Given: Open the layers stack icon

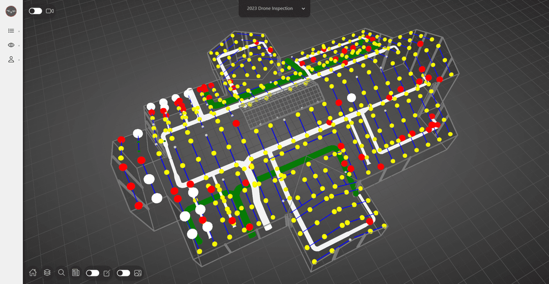Looking at the screenshot, I should (x=47, y=273).
